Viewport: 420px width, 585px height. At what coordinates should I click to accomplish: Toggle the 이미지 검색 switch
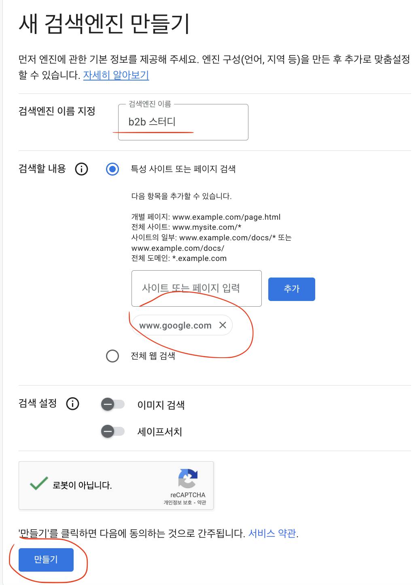point(113,405)
